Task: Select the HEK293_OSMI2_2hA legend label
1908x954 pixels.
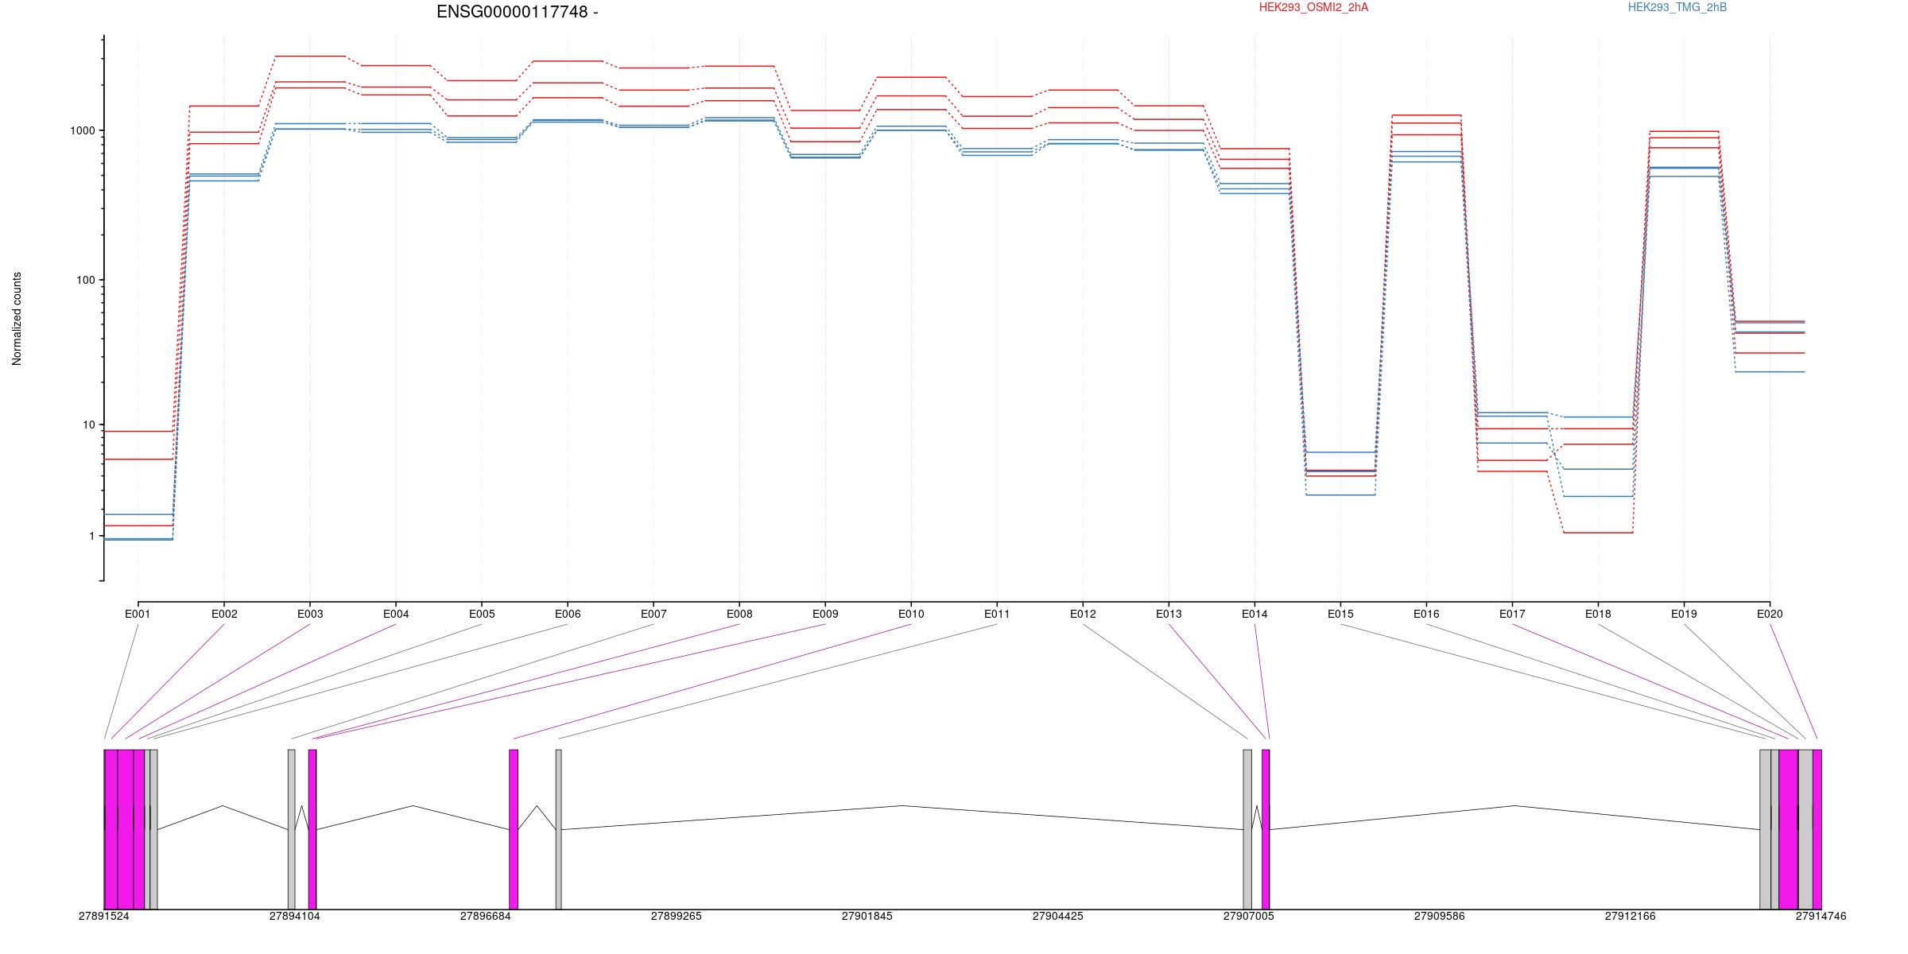Action: pyautogui.click(x=1314, y=7)
